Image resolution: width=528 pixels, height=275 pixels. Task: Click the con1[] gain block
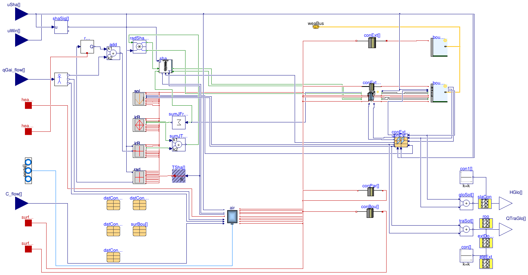tap(466, 177)
